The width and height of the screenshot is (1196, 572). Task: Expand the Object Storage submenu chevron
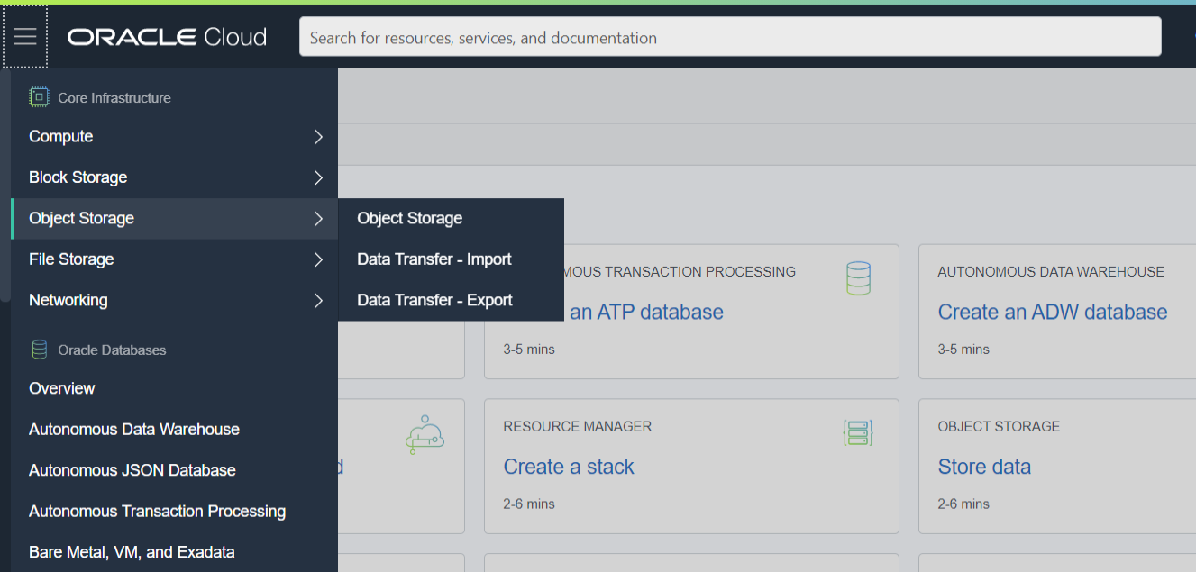(x=318, y=218)
